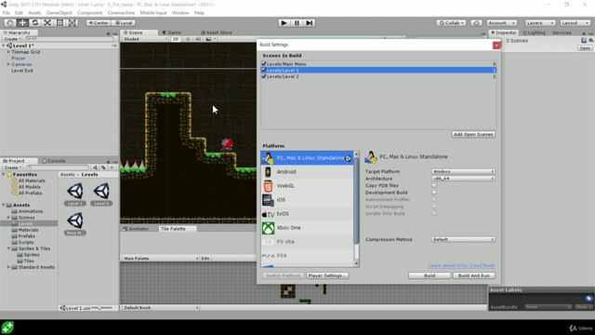Open Compression Method dropdown
The image size is (595, 335).
[x=463, y=239]
